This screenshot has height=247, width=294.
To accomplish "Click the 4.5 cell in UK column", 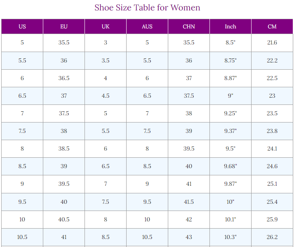I will coord(105,96).
